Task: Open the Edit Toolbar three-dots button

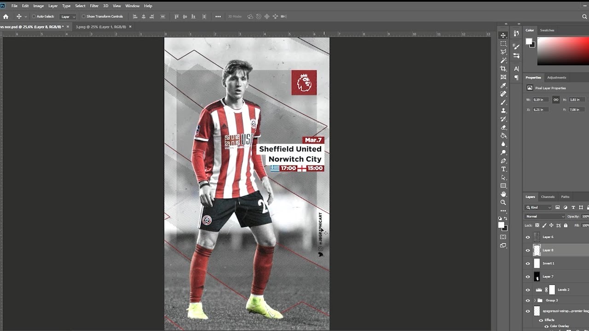Action: click(x=503, y=211)
